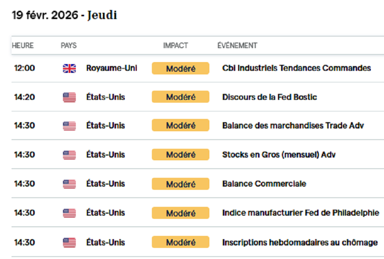Screen dimensions: 384x259
Task: Click the US flag in the Balance des marchandises row
Action: [69, 126]
